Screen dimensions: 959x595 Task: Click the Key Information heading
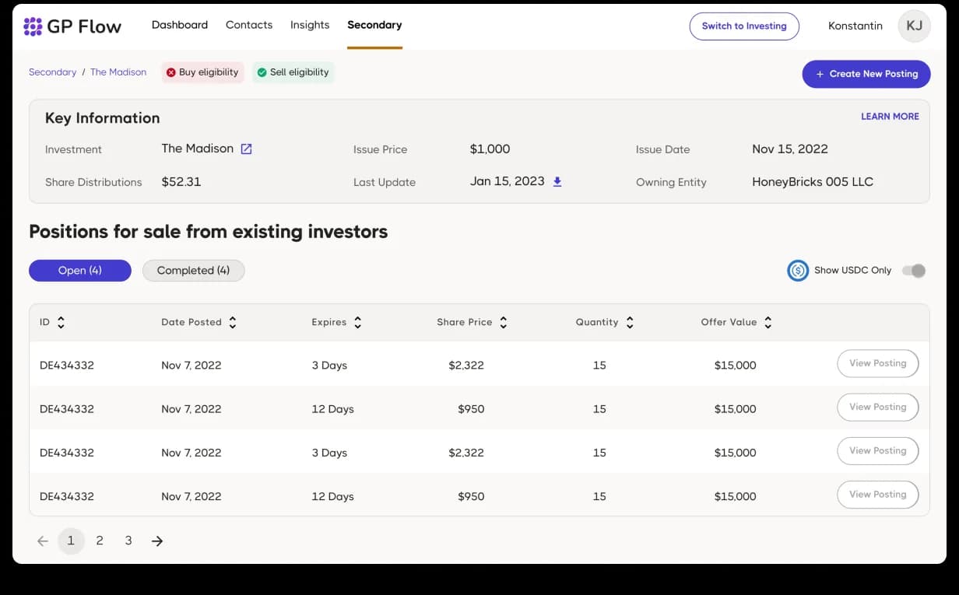[103, 118]
